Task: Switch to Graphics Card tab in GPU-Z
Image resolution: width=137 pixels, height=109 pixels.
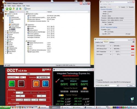Action: pyautogui.click(x=99, y=42)
